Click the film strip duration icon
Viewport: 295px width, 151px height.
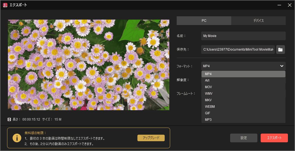point(9,119)
